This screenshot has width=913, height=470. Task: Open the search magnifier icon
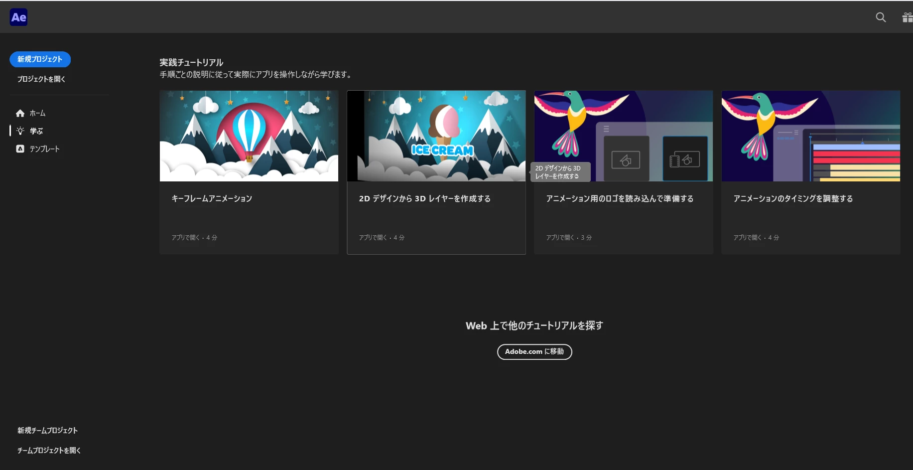pos(881,17)
